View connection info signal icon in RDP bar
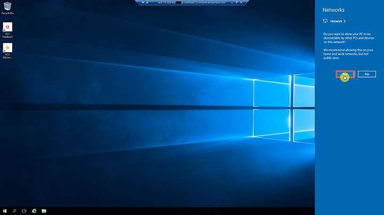The image size is (384, 215). pyautogui.click(x=147, y=2)
